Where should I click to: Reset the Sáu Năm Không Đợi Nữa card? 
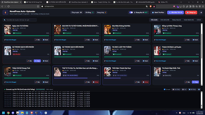tap(145, 40)
